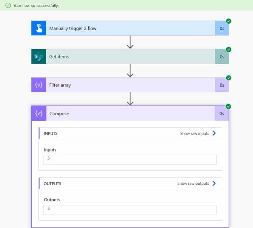Click success checkmark icon in the notification banner
This screenshot has height=228, width=253.
point(8,5)
